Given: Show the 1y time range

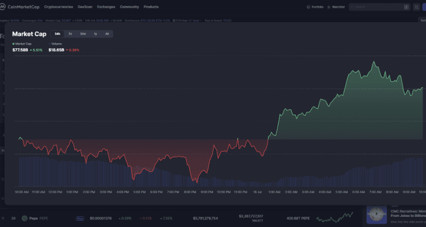Looking at the screenshot, I should (x=95, y=34).
